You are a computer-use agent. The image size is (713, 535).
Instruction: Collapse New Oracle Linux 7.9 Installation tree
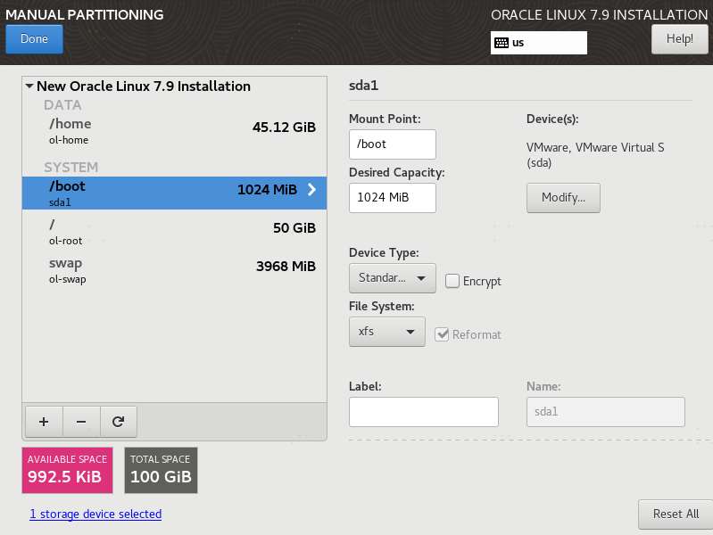[x=29, y=86]
